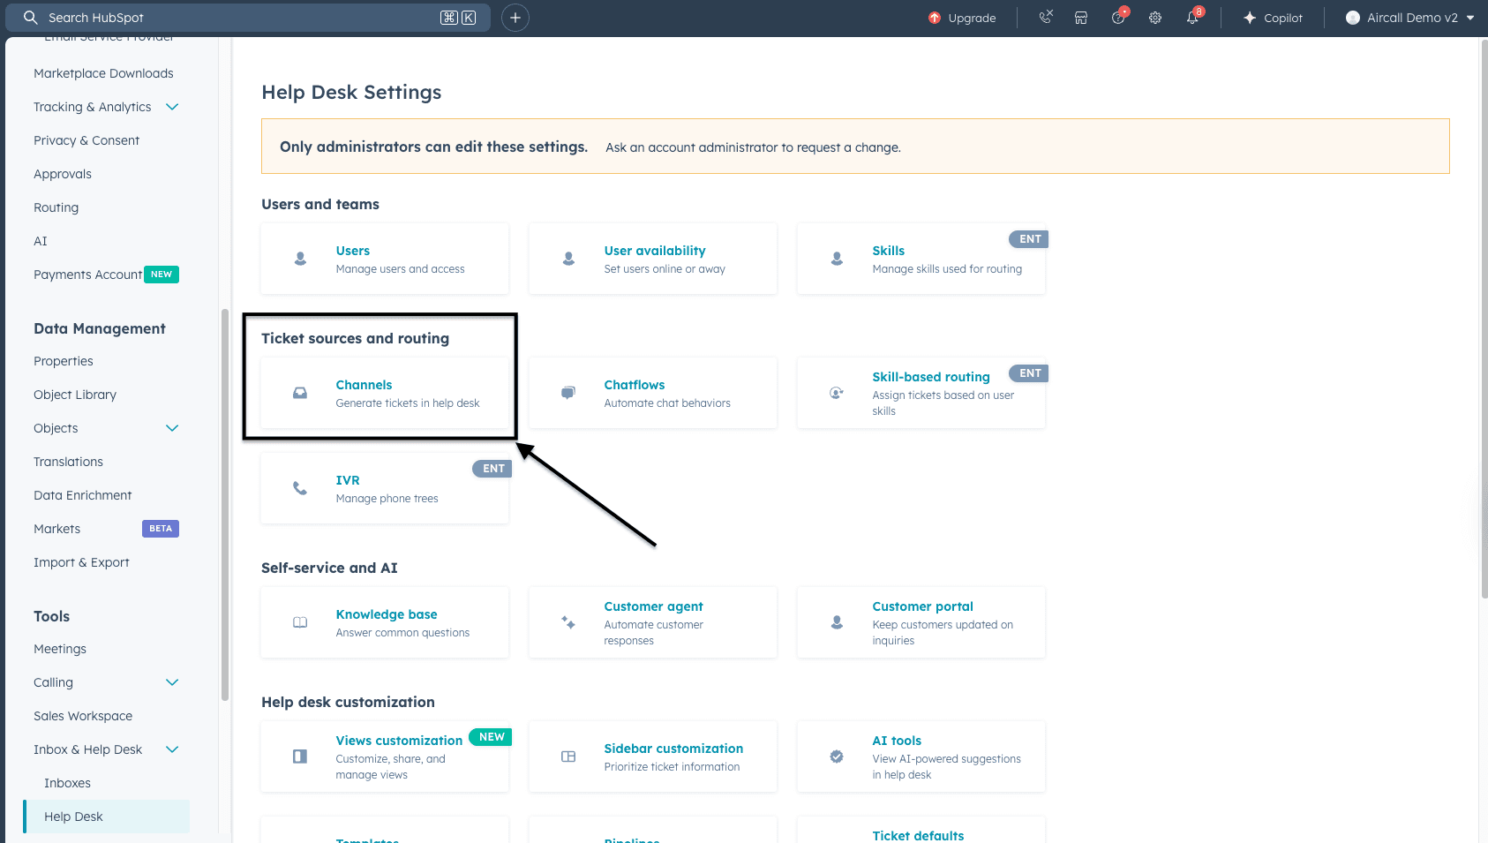Click the upgrade arrow icon

935,18
